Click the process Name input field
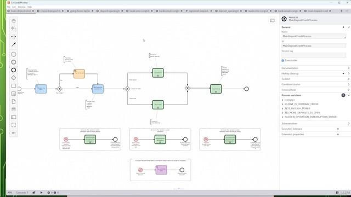This screenshot has height=197, width=351. tap(314, 37)
